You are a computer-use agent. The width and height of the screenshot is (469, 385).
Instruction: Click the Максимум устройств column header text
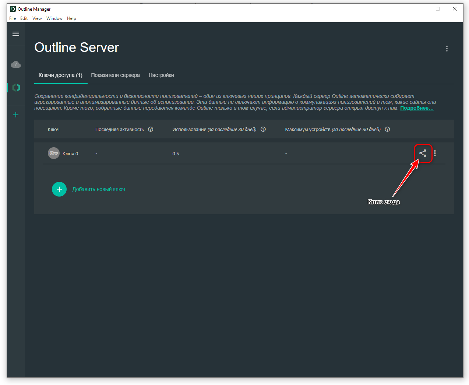333,129
